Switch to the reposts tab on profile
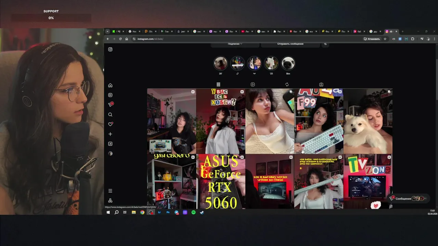Image resolution: width=438 pixels, height=246 pixels. pyautogui.click(x=287, y=84)
